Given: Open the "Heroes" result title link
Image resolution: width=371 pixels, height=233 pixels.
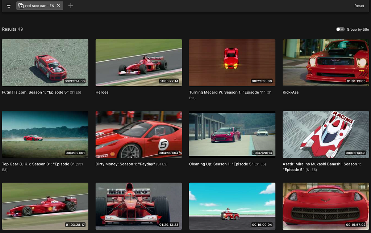Looking at the screenshot, I should point(102,92).
